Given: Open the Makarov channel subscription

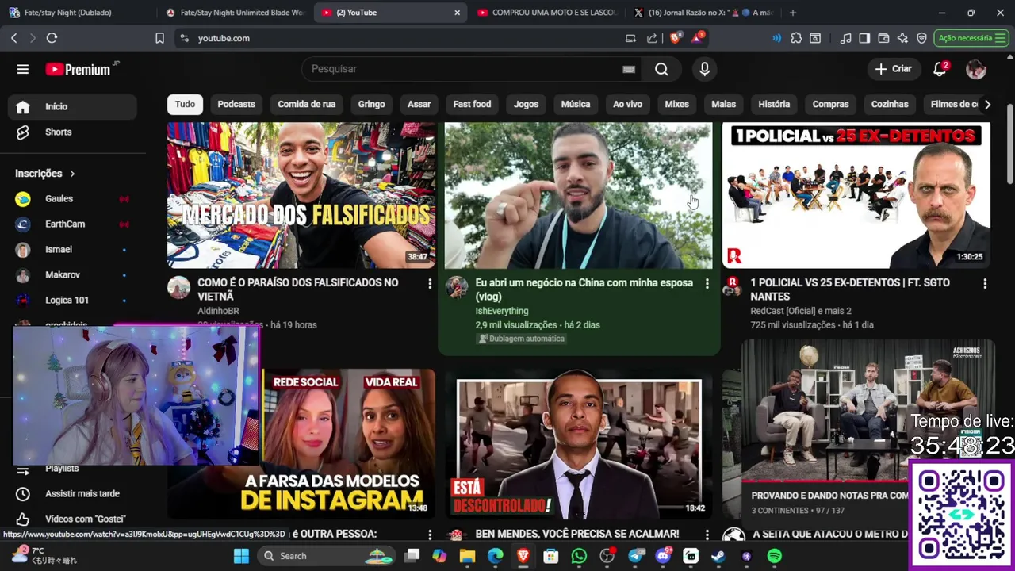Looking at the screenshot, I should click(x=72, y=275).
